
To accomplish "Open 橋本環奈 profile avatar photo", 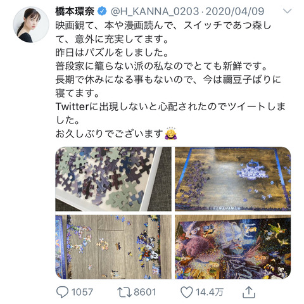I will 31,25.
